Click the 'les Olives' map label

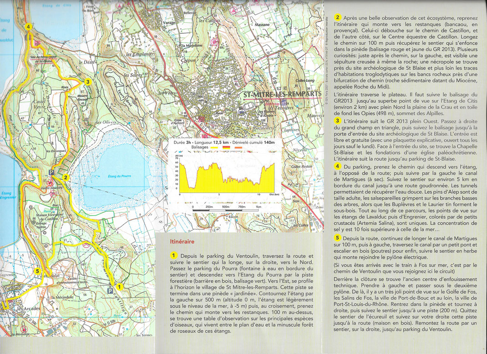[x=106, y=122]
